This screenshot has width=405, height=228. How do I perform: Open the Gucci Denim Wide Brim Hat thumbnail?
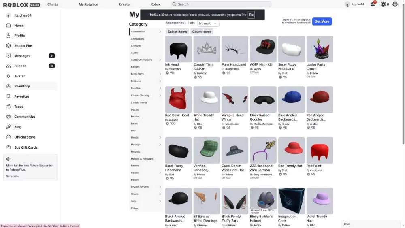click(235, 150)
